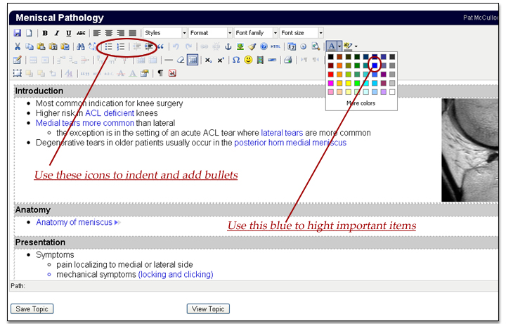This screenshot has width=506, height=324.
Task: Edit HTML source
Action: (275, 46)
